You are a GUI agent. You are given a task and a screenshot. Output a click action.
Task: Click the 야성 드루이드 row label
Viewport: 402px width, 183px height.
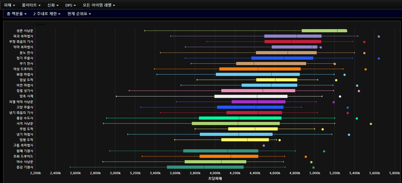click(x=23, y=69)
